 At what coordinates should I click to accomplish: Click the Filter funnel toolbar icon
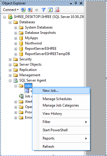[x=44, y=10]
